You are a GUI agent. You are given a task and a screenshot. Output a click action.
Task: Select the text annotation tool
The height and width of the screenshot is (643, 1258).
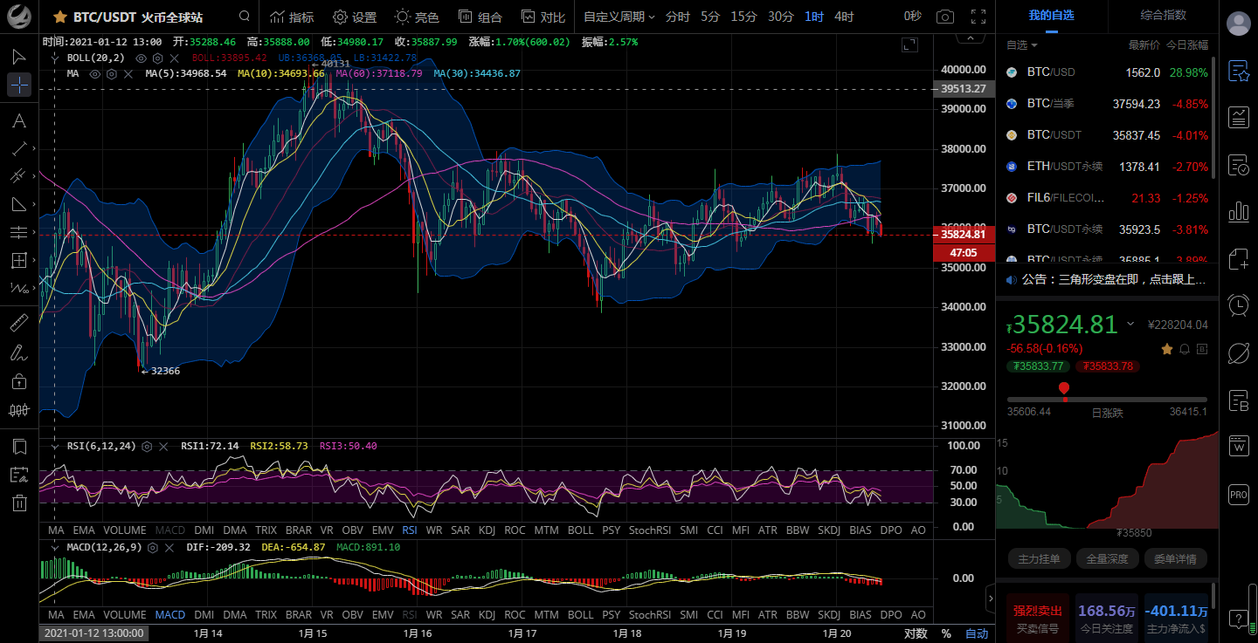click(19, 120)
